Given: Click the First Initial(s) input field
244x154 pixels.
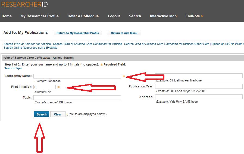Looking at the screenshot, I should coord(45,87).
